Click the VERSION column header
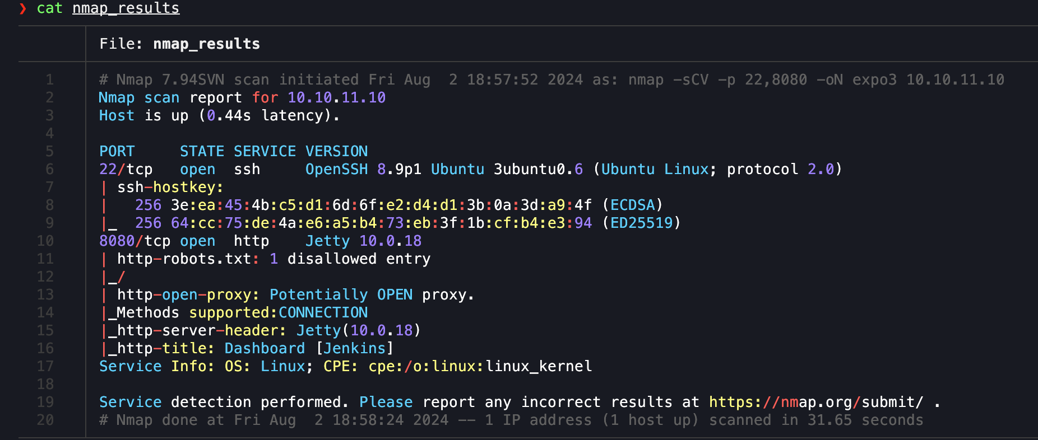 (x=336, y=152)
